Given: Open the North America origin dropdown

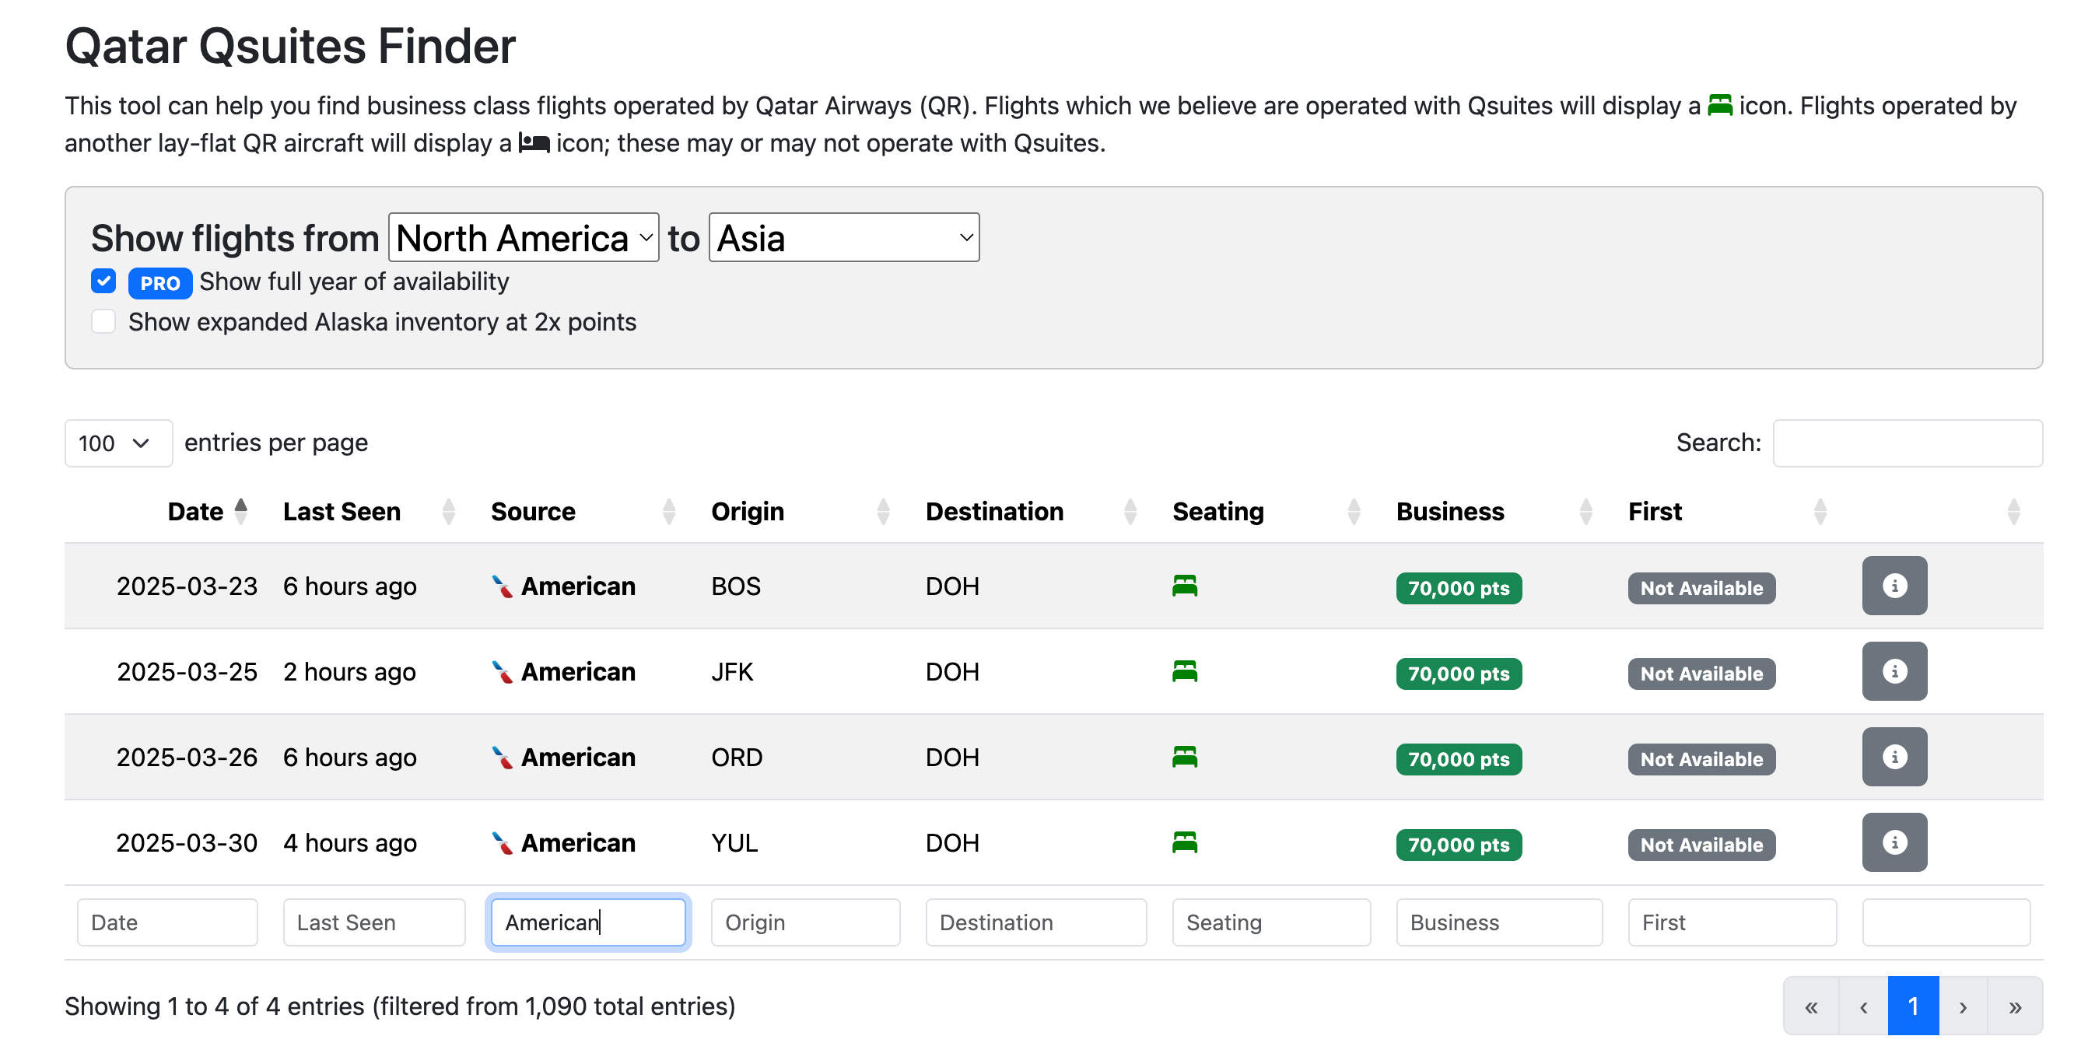Looking at the screenshot, I should 524,238.
